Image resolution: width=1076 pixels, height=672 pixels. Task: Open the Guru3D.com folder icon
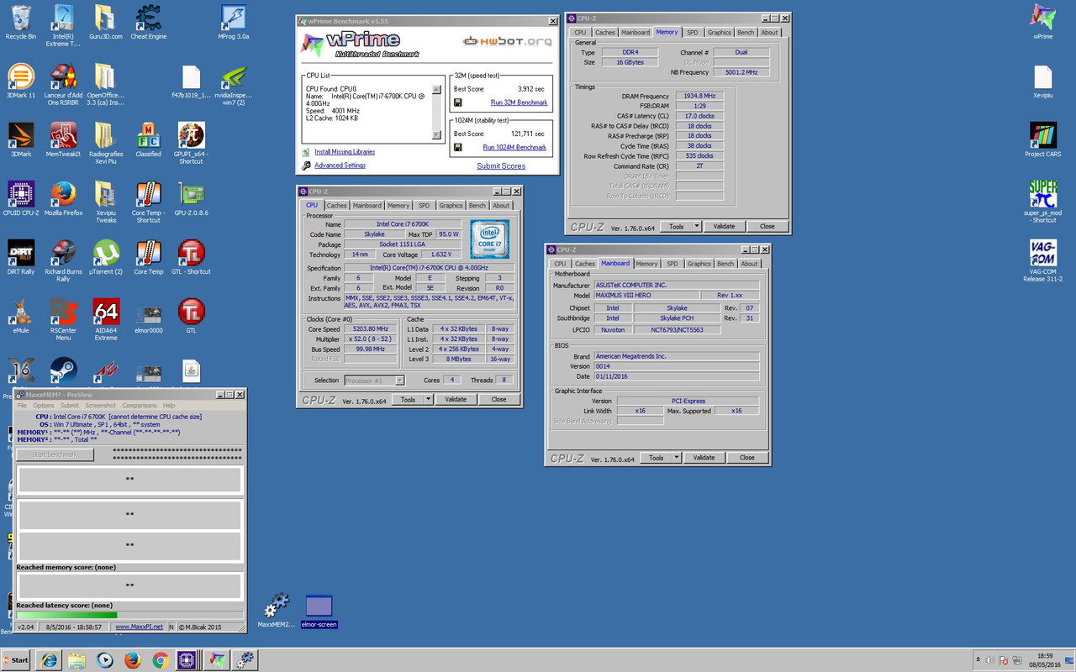point(105,23)
